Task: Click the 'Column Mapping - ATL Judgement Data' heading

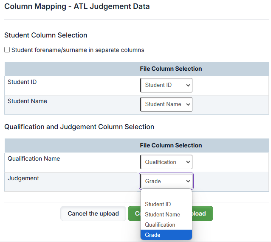Action: (77, 7)
